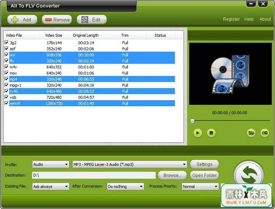Image resolution: width=275 pixels, height=209 pixels.
Task: Uncheck the mpgv1 file checkbox
Action: (7, 85)
